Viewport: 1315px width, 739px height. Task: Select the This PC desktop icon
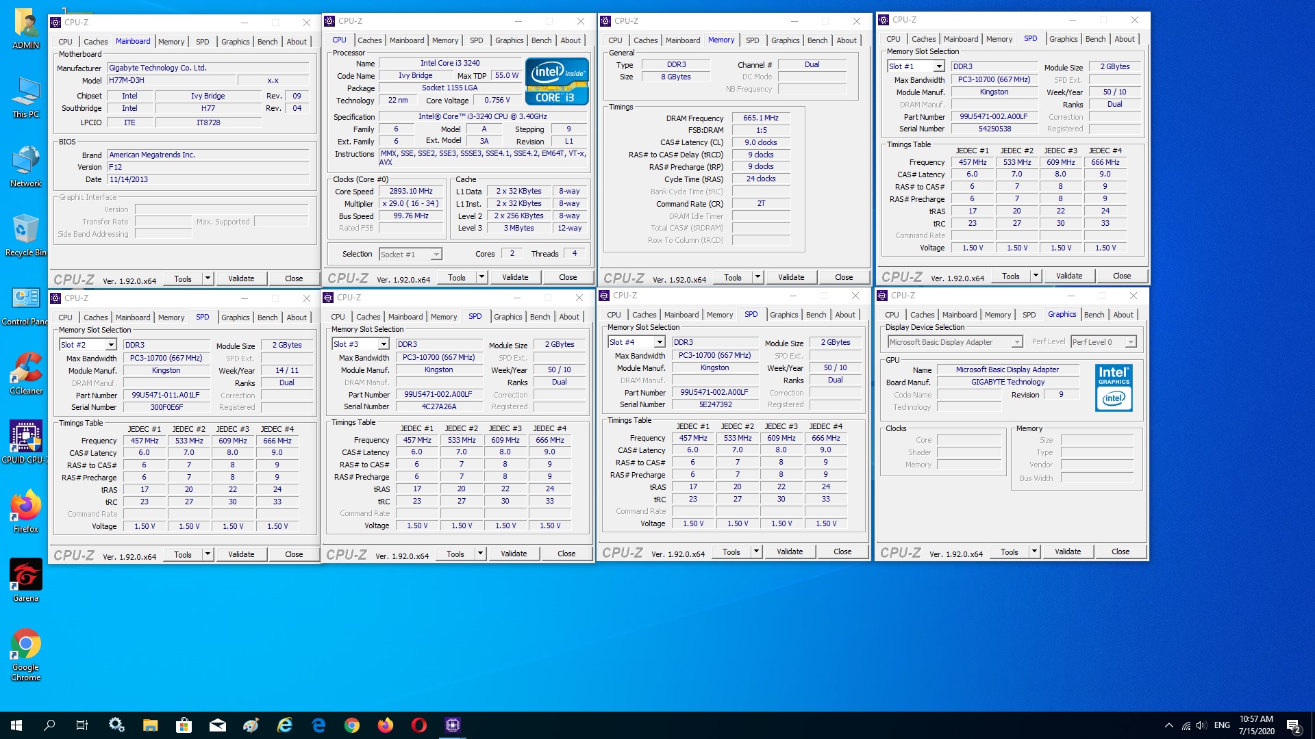pyautogui.click(x=26, y=97)
